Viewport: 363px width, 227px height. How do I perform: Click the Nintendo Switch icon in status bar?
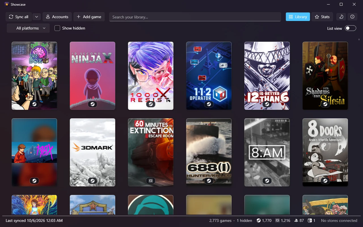310,220
